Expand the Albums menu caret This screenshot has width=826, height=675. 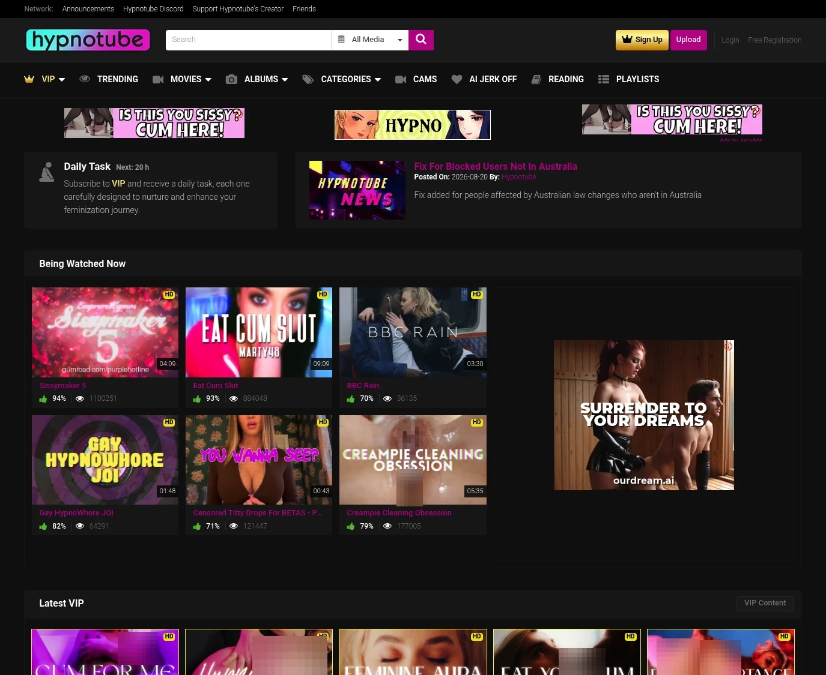[285, 79]
